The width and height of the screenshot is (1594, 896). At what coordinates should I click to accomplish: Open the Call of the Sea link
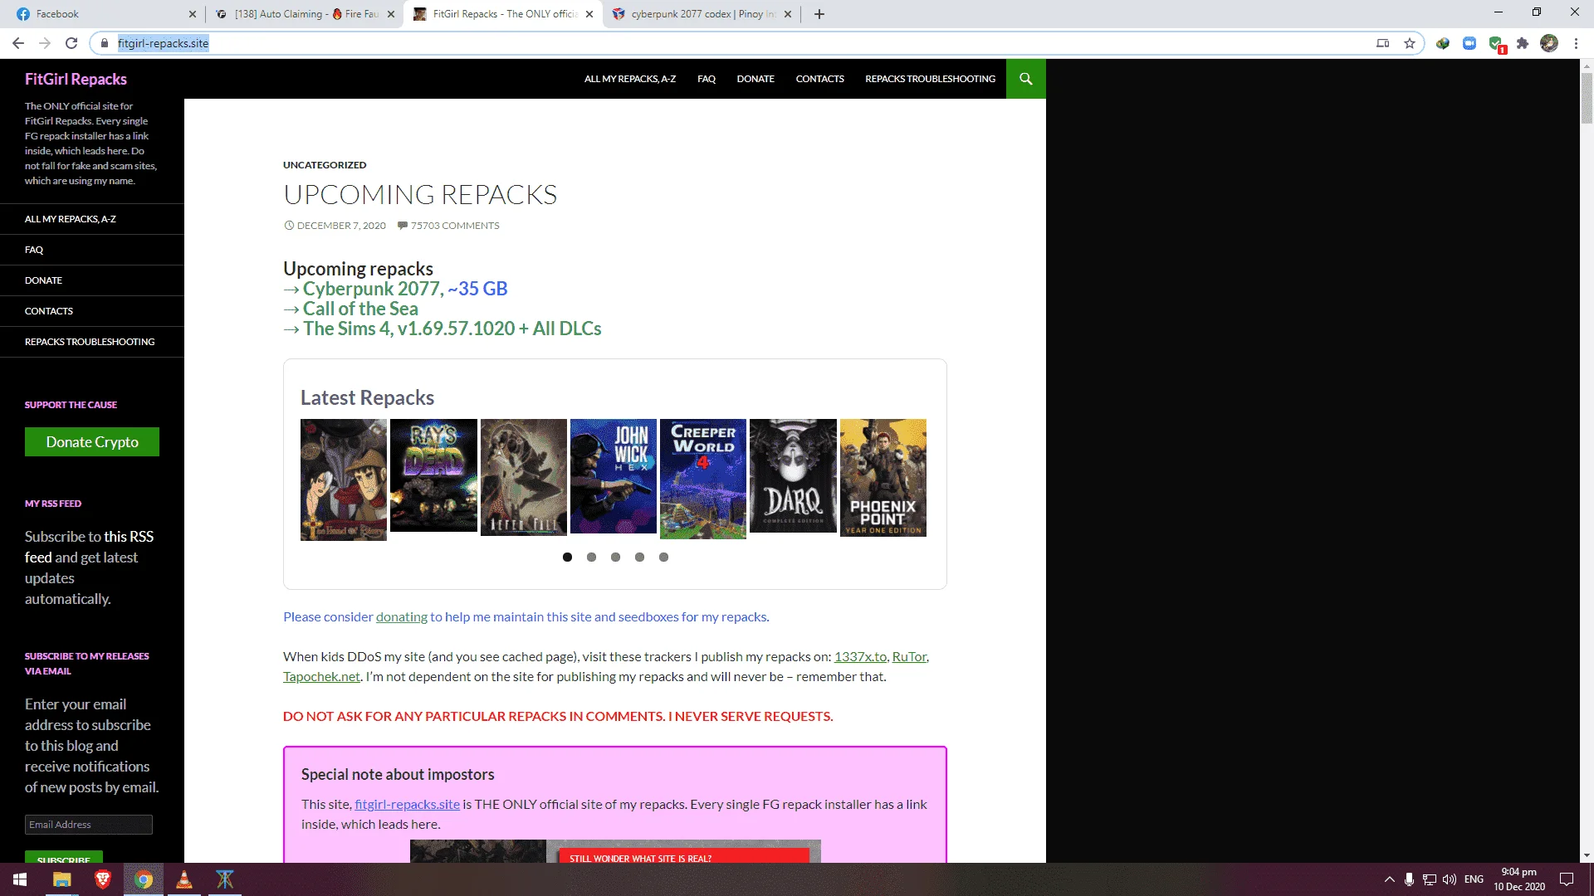click(360, 309)
